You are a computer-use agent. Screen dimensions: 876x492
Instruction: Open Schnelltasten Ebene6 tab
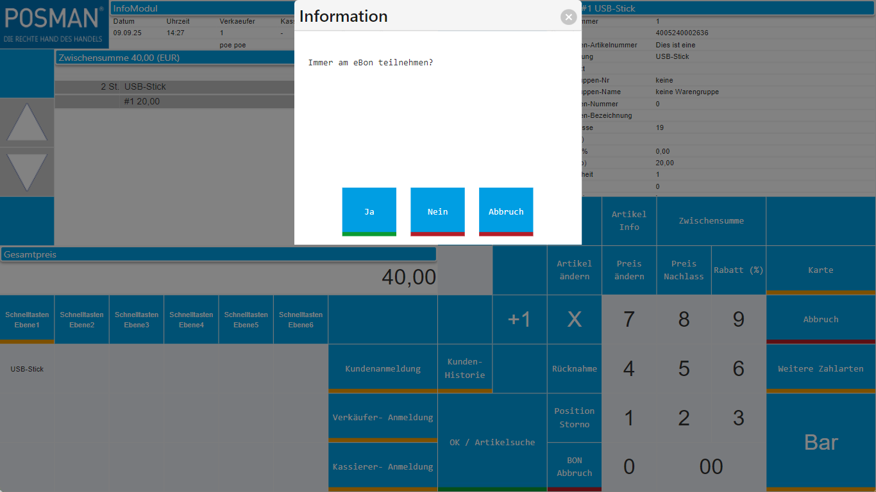click(x=301, y=320)
